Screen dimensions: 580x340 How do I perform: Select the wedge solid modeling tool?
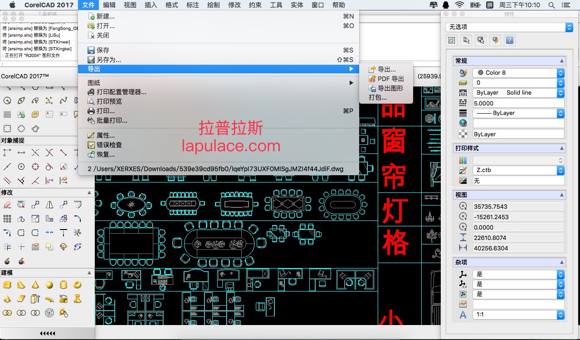coord(21,285)
